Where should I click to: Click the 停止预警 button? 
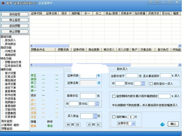point(15,32)
